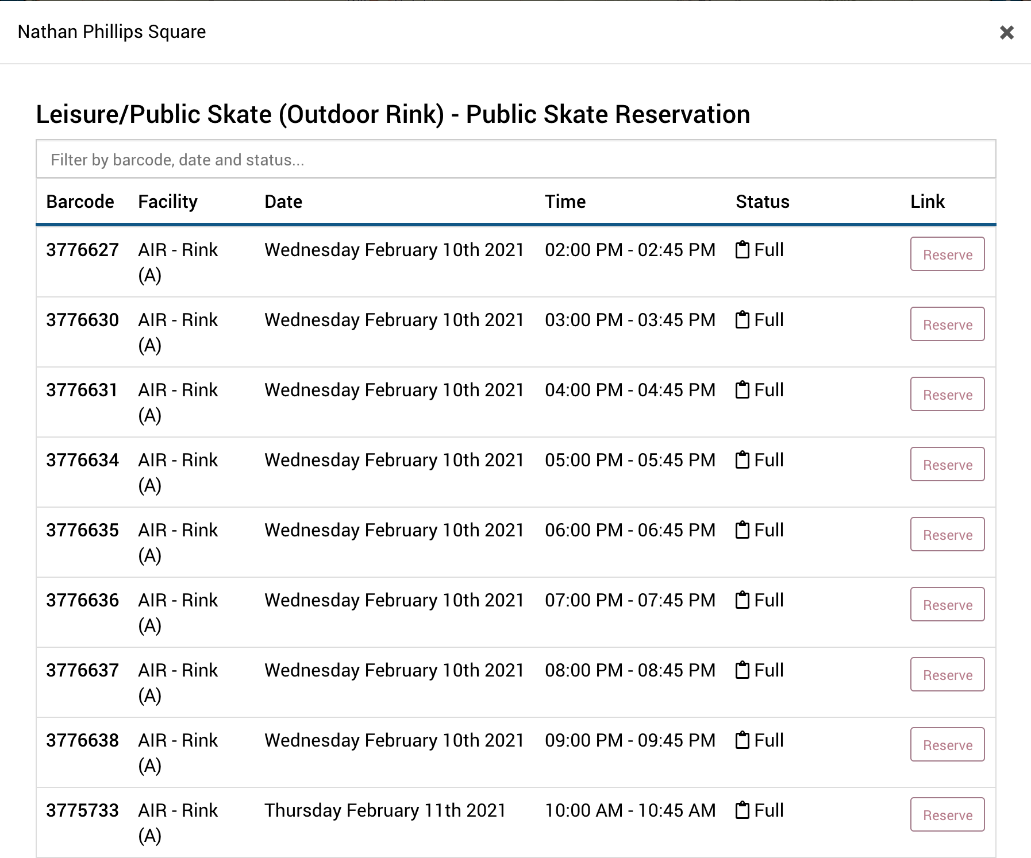Viewport: 1031px width, 858px height.
Task: Click the Leisure/Public Skate heading
Action: (x=393, y=114)
